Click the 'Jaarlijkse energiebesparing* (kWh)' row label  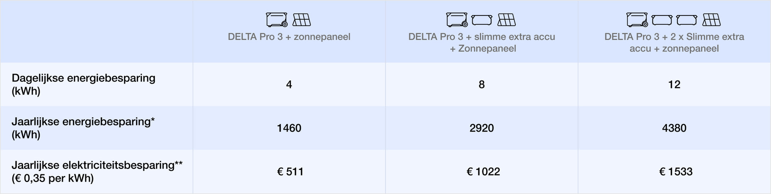pyautogui.click(x=83, y=128)
